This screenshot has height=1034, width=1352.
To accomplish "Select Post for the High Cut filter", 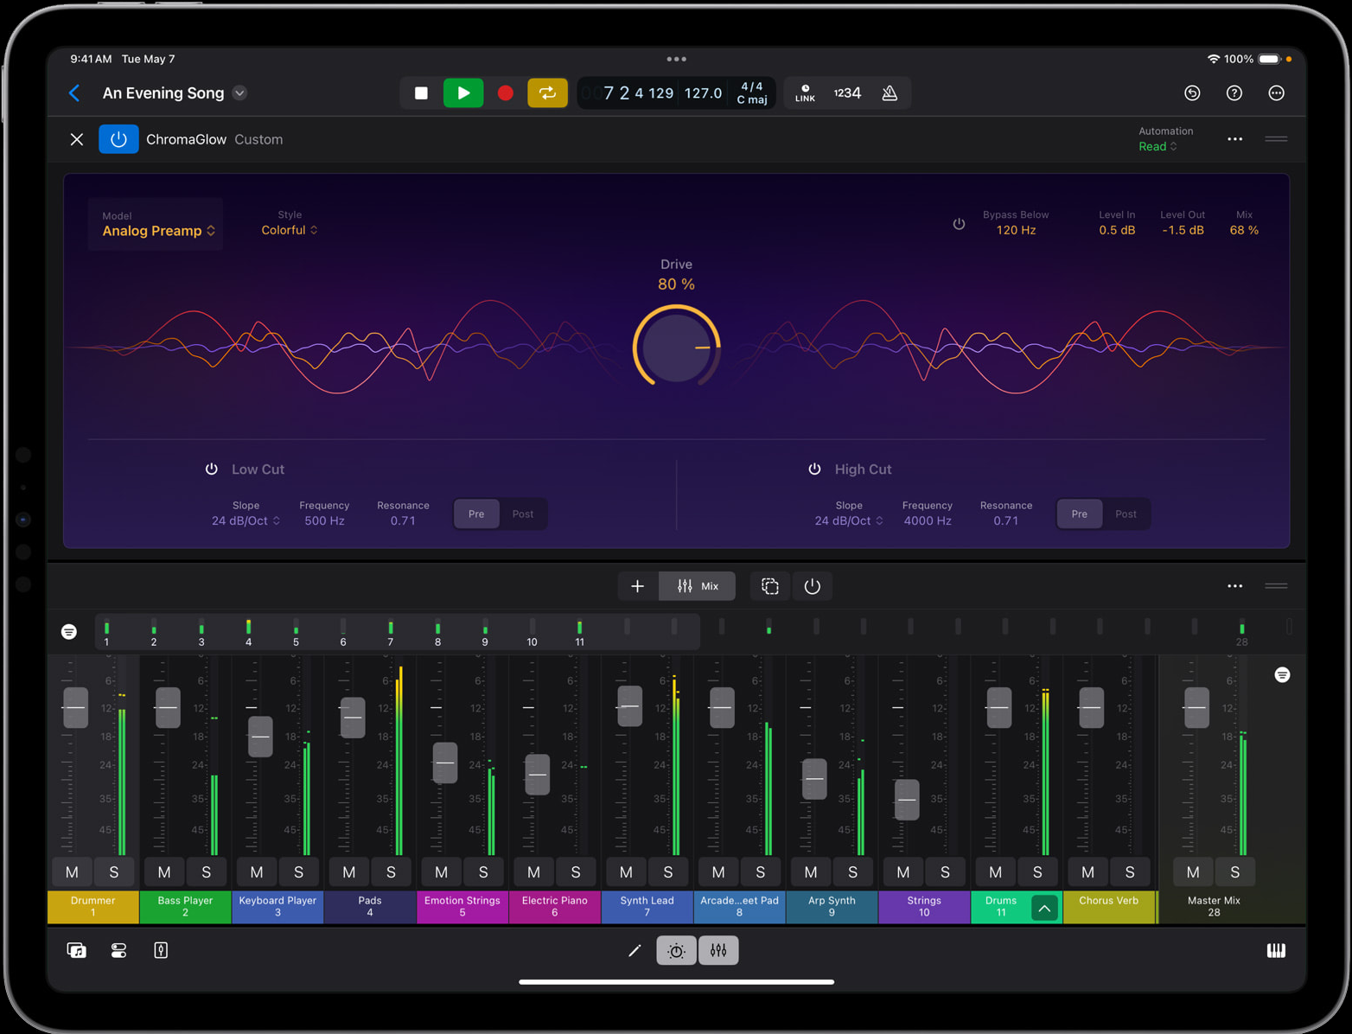I will click(x=1126, y=514).
